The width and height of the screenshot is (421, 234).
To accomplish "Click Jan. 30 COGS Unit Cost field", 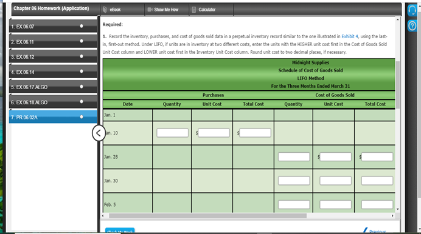I will (x=336, y=181).
